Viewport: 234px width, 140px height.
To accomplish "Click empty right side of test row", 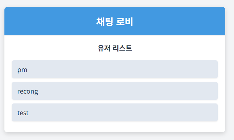I will coord(164,113).
